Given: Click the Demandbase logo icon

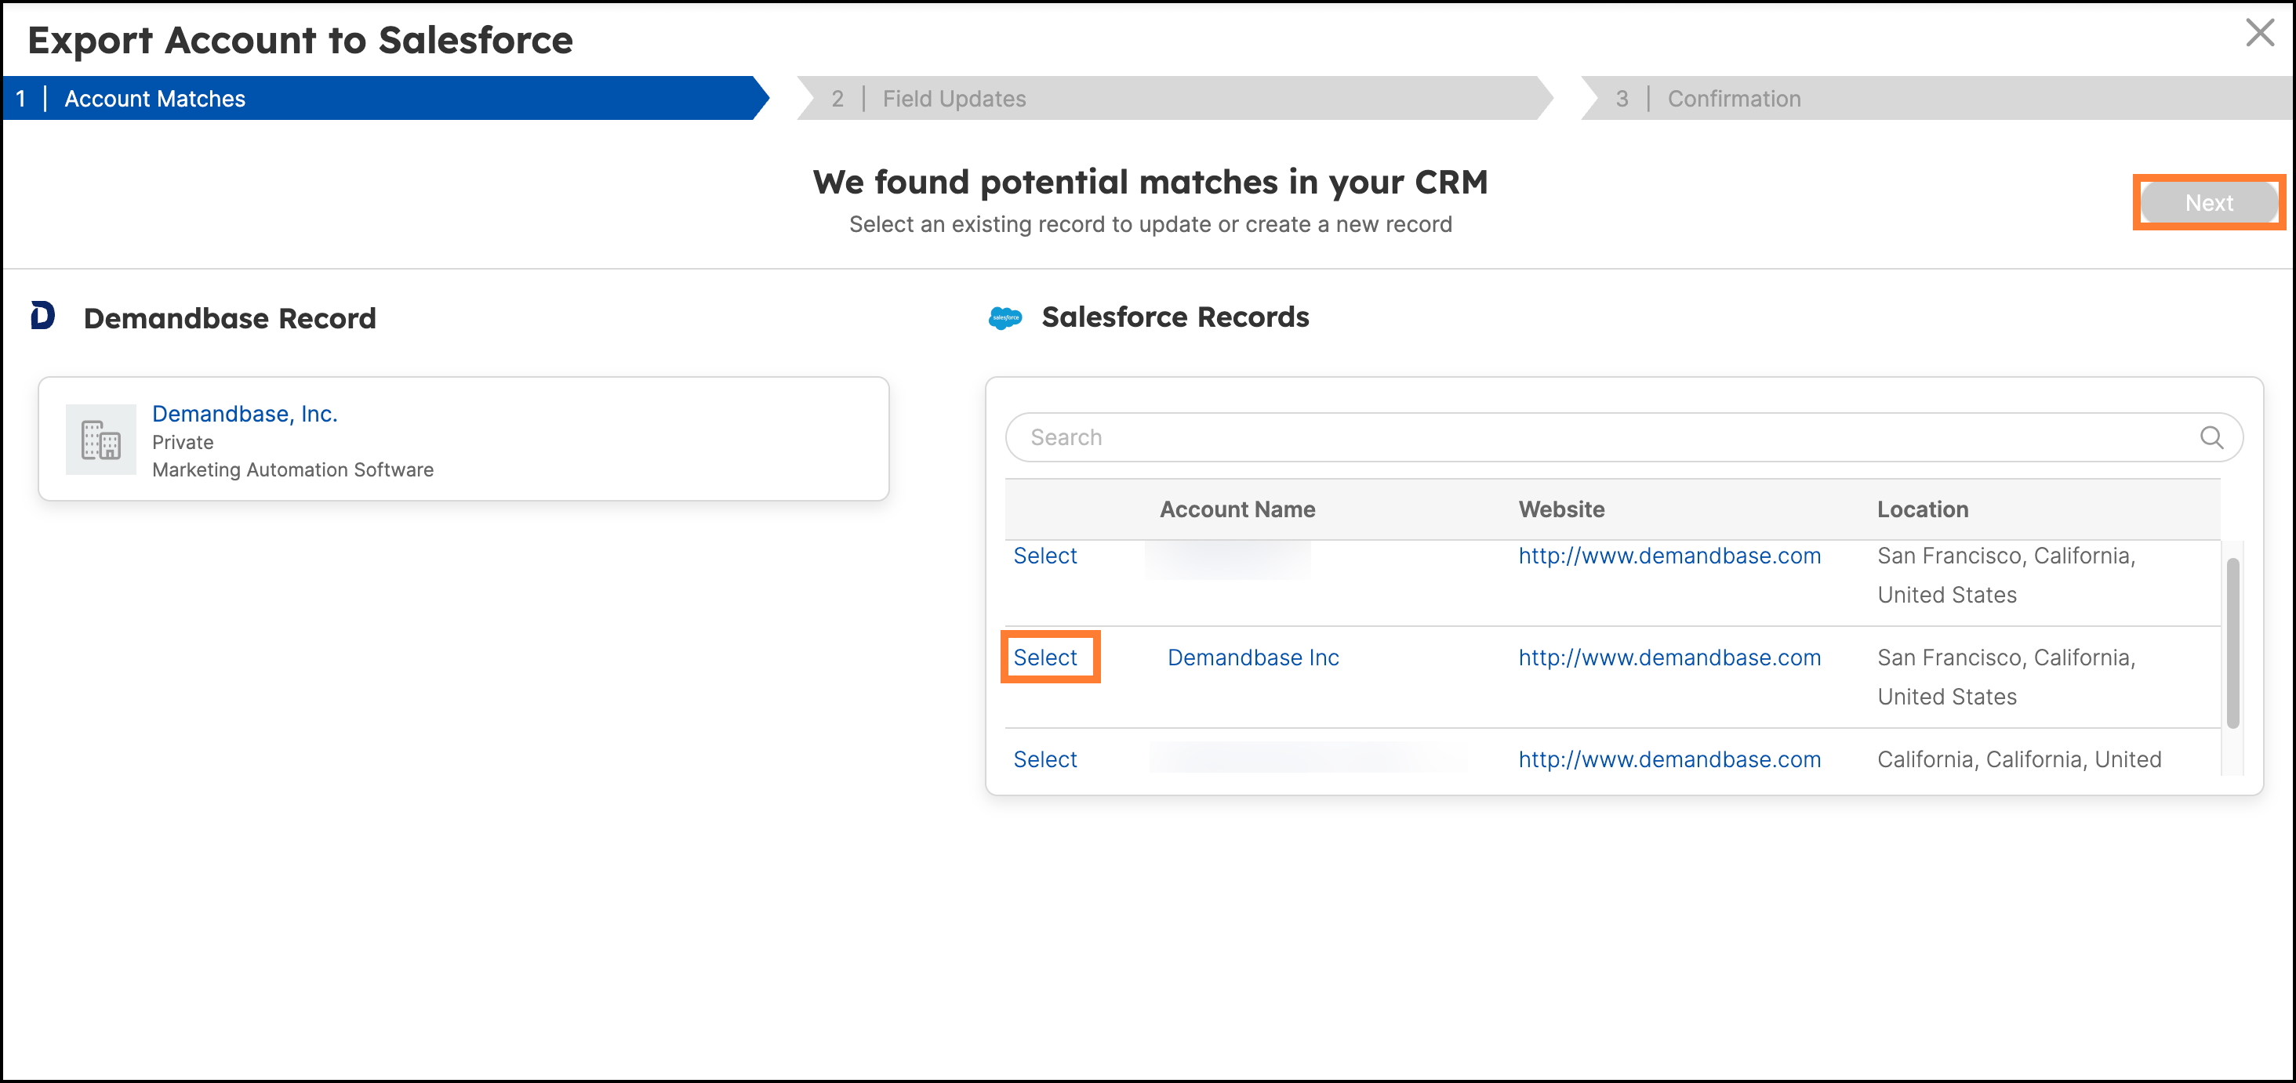Looking at the screenshot, I should coord(43,316).
